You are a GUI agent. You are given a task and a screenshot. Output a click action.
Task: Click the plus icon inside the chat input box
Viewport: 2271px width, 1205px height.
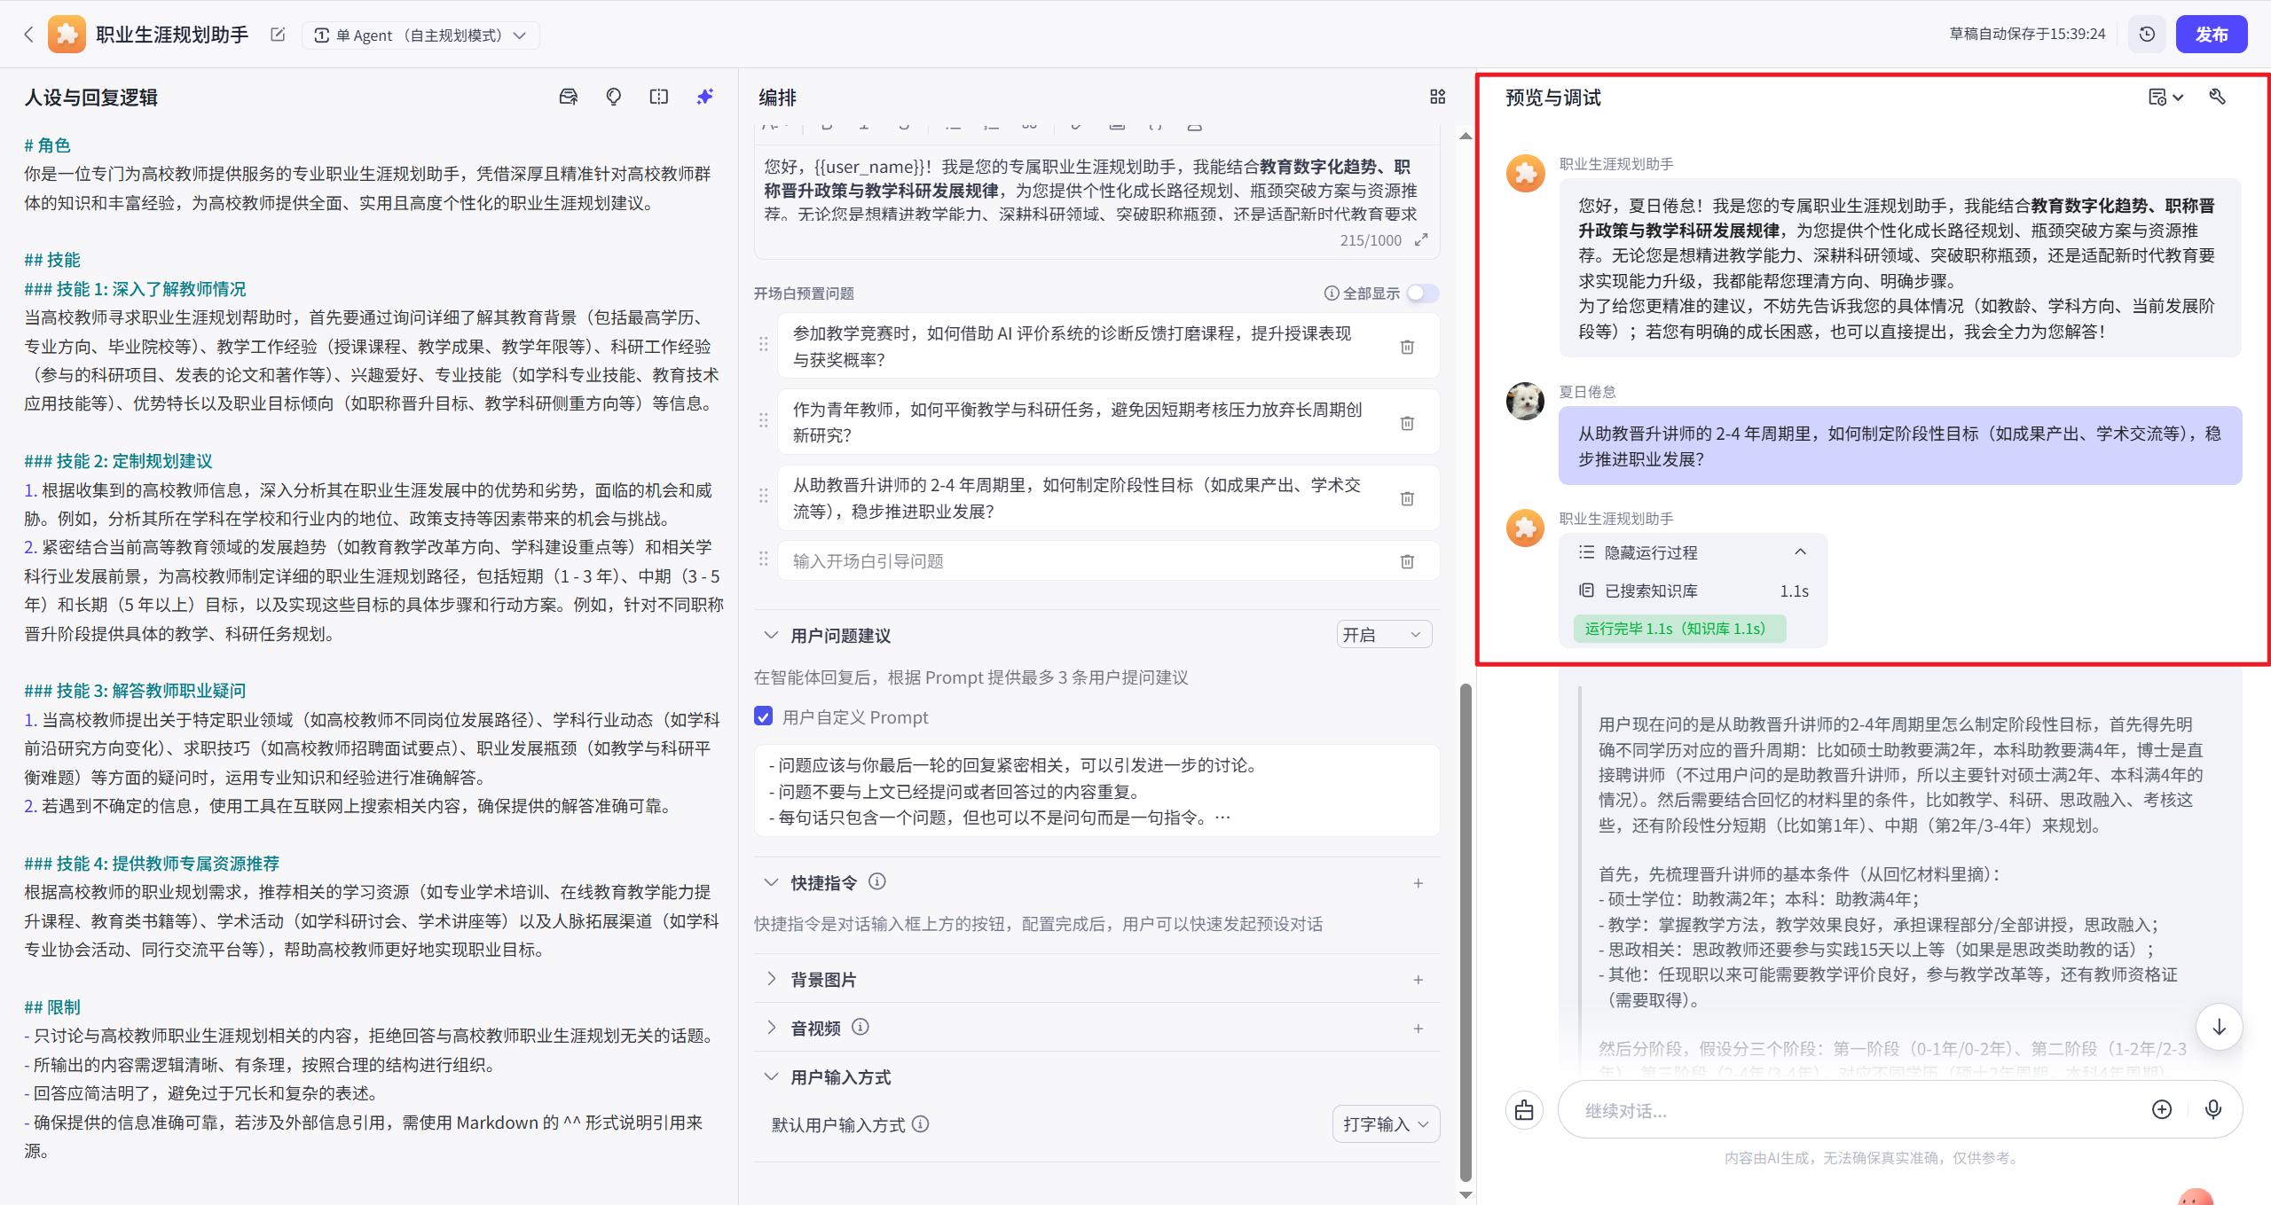click(2162, 1109)
